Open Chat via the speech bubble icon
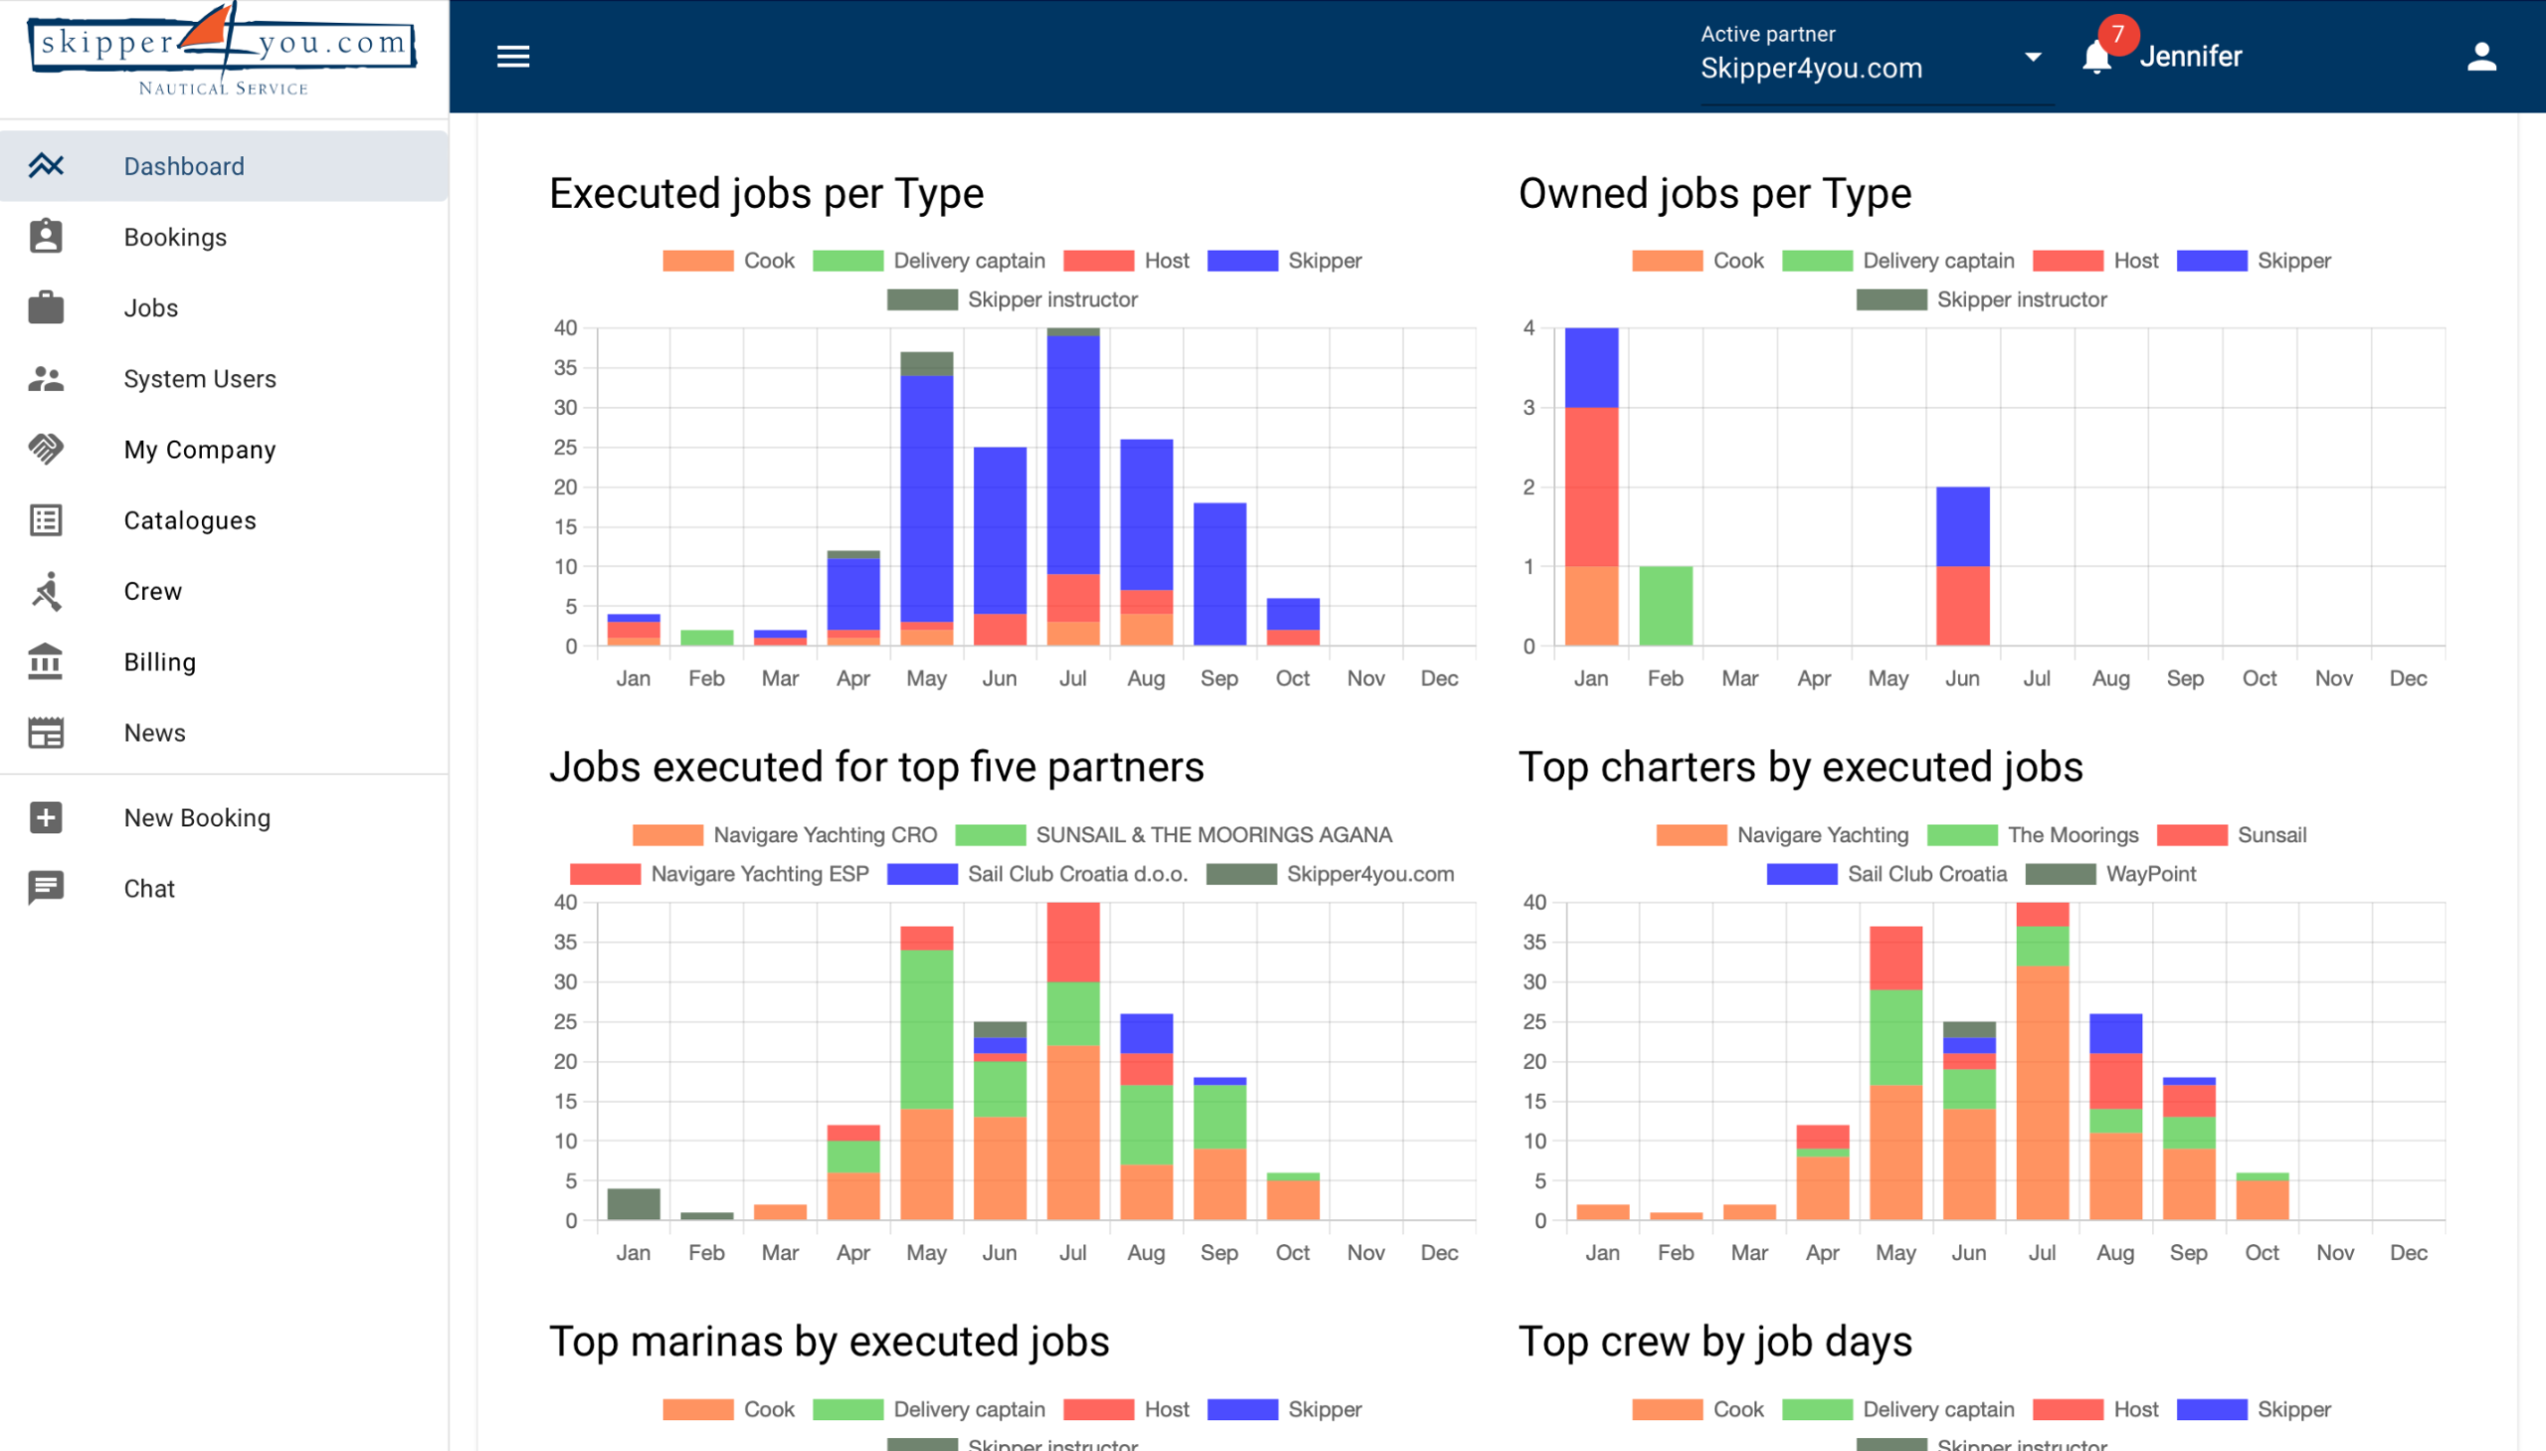 coord(46,888)
